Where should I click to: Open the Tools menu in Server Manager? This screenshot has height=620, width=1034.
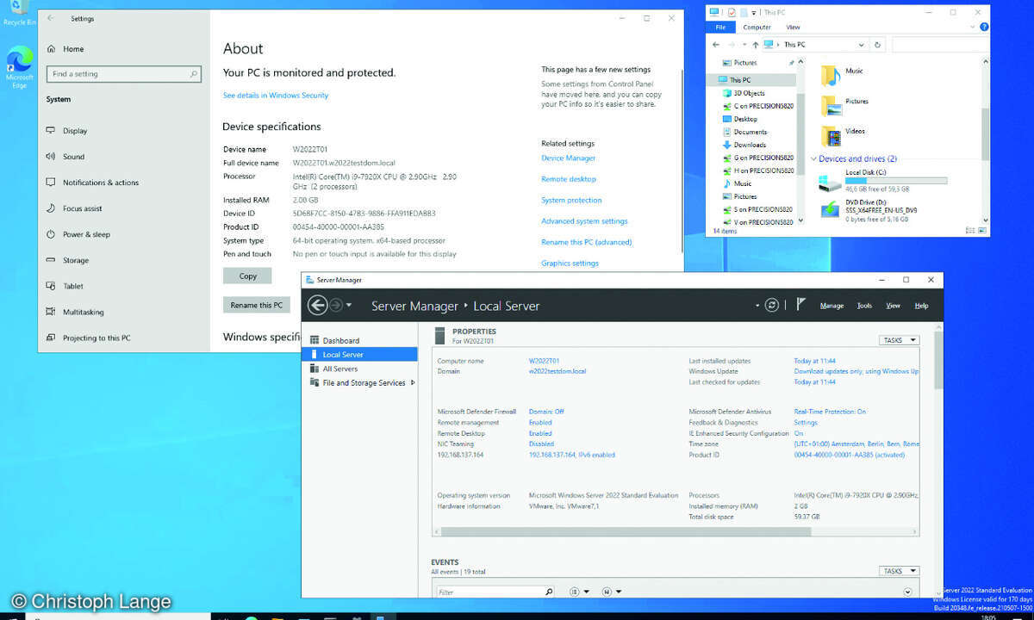tap(864, 306)
